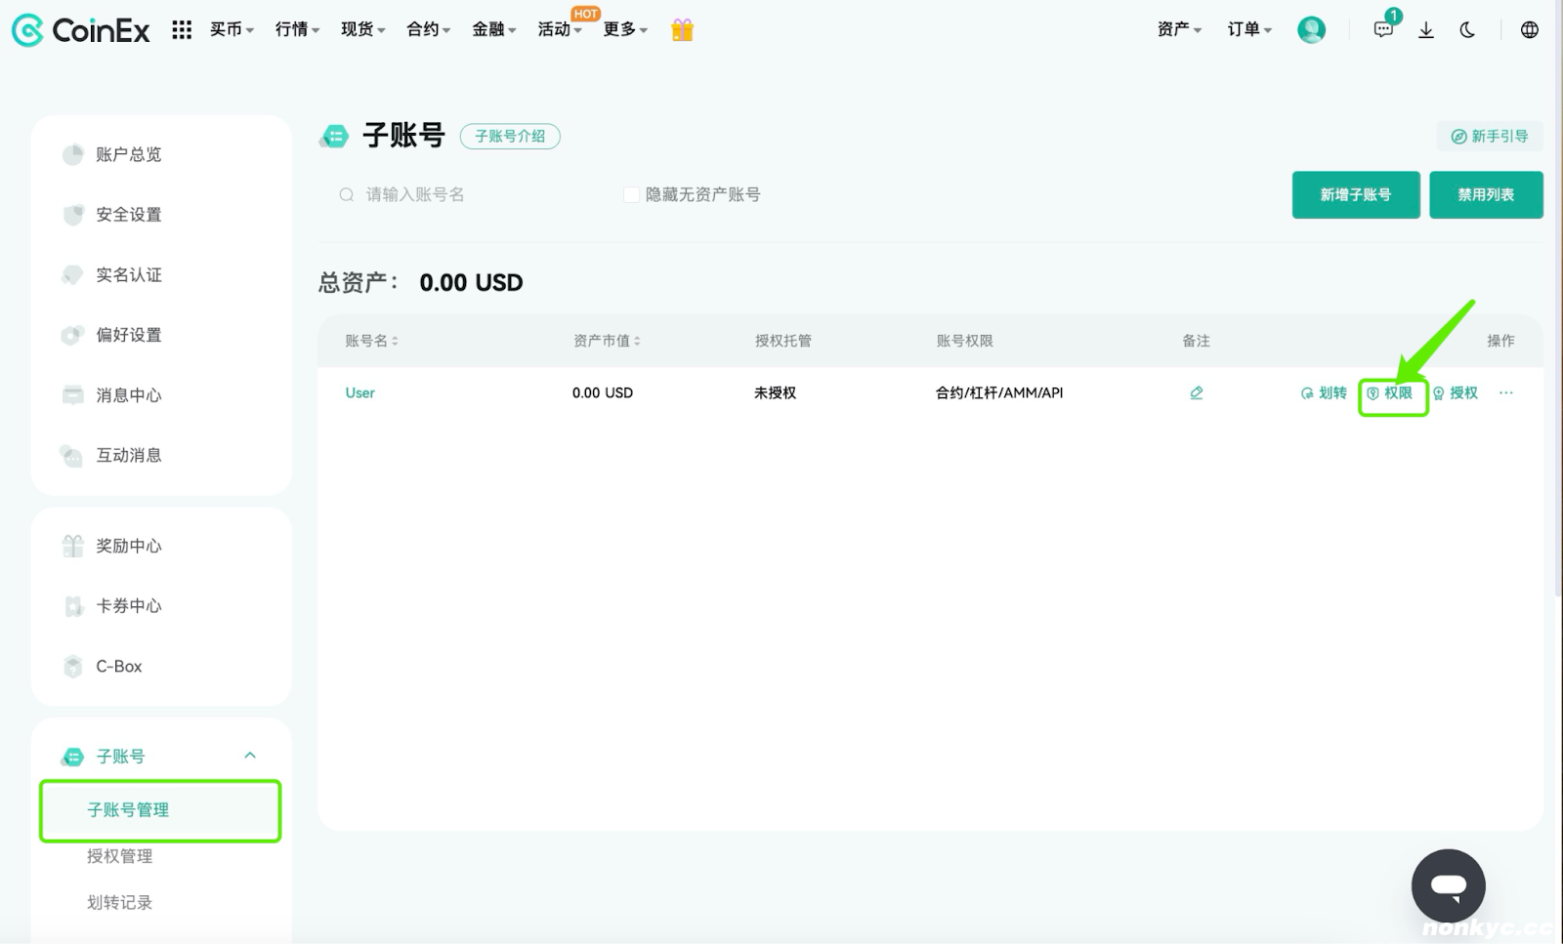
Task: Edit the remark pencil icon for User
Action: [1196, 392]
